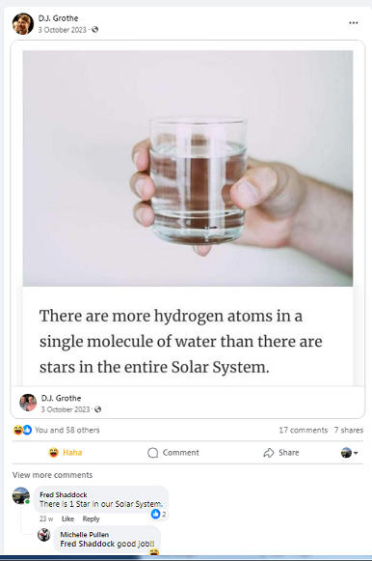This screenshot has height=561, width=372.
Task: Click D.J. Grothe's top profile picture
Action: (23, 23)
